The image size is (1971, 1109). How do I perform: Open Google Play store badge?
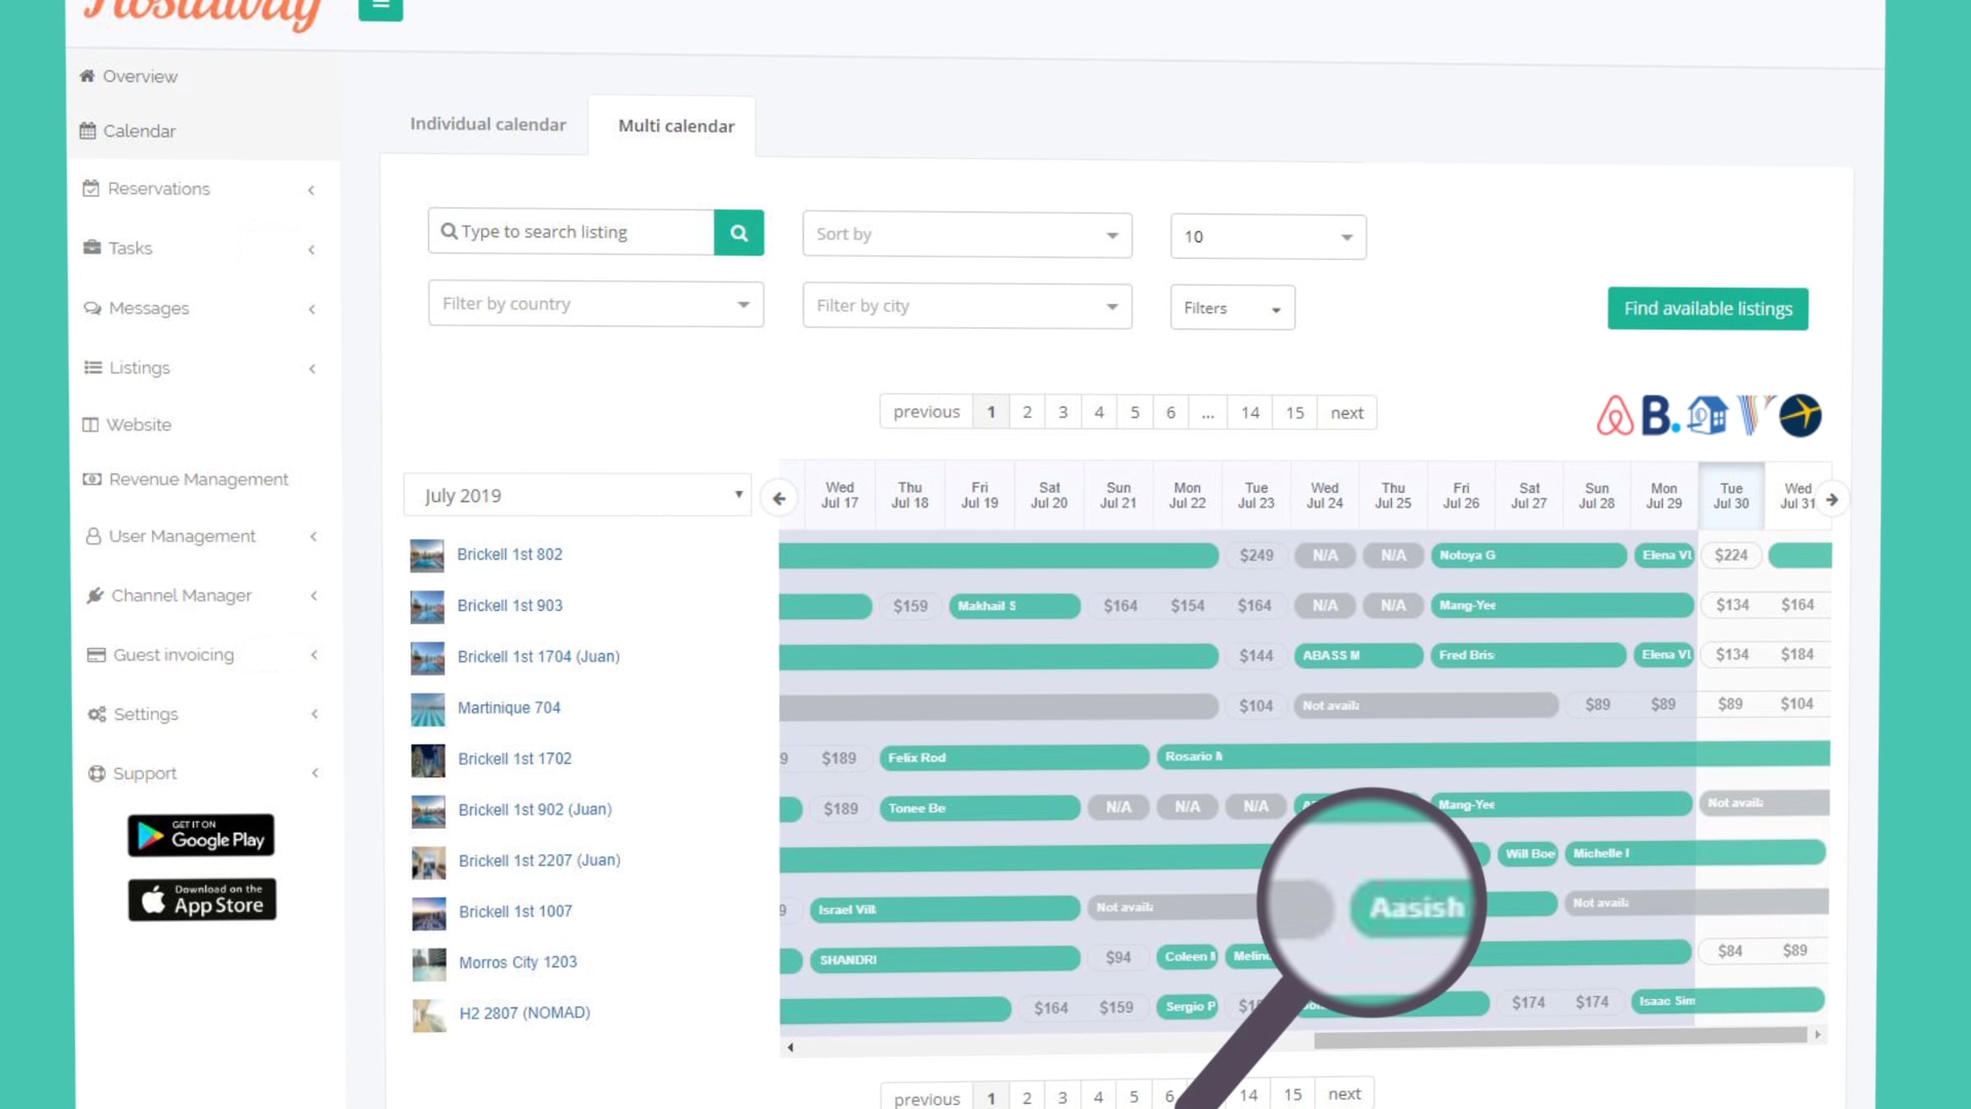(201, 835)
